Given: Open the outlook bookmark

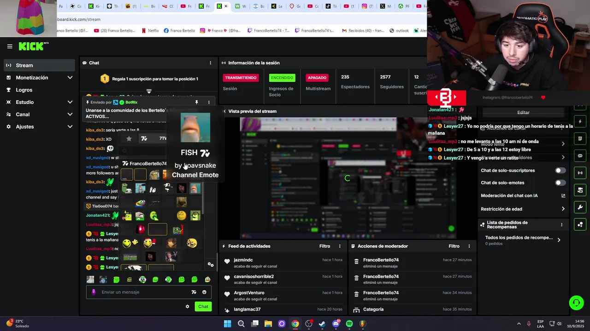Looking at the screenshot, I should pyautogui.click(x=399, y=31).
